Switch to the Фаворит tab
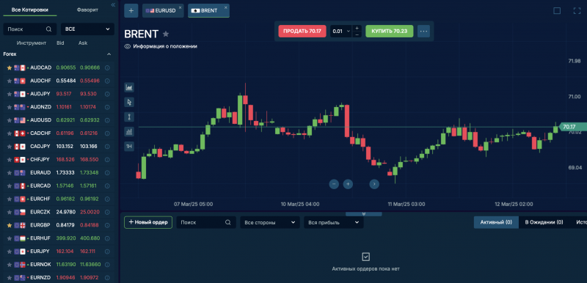587x283 pixels. click(87, 10)
